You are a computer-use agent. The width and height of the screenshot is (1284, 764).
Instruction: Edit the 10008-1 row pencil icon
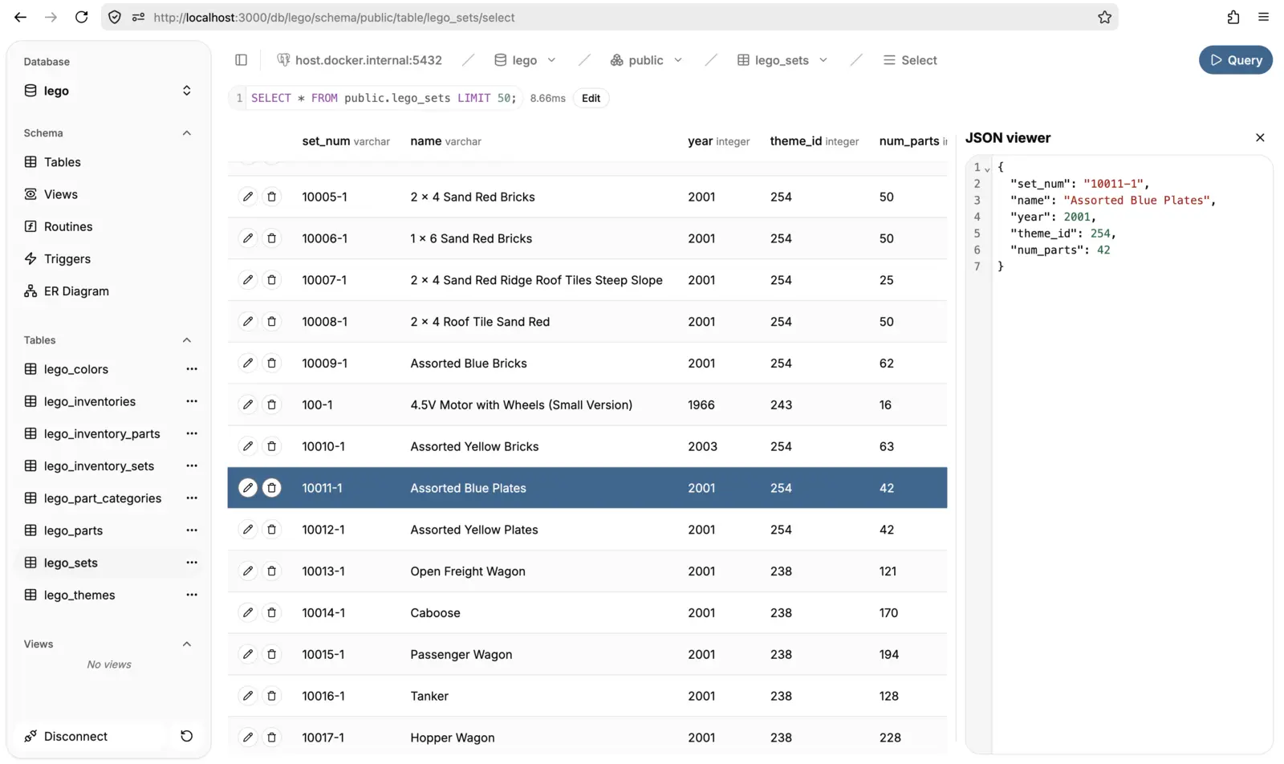click(x=248, y=322)
